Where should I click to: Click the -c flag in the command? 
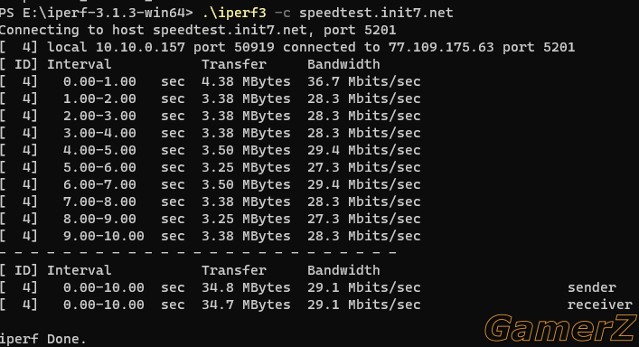click(x=283, y=13)
